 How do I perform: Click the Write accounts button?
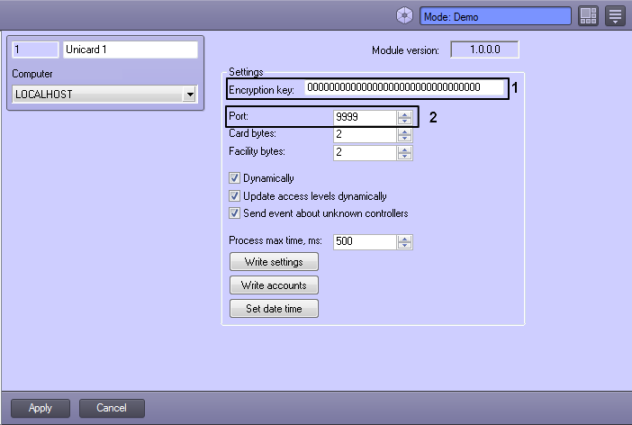point(274,285)
